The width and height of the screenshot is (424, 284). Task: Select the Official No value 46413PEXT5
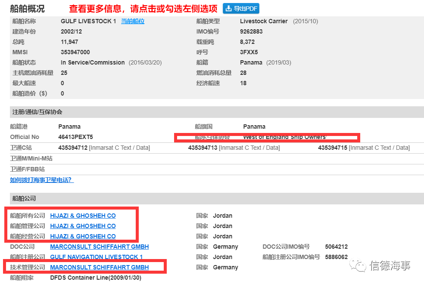pos(75,137)
